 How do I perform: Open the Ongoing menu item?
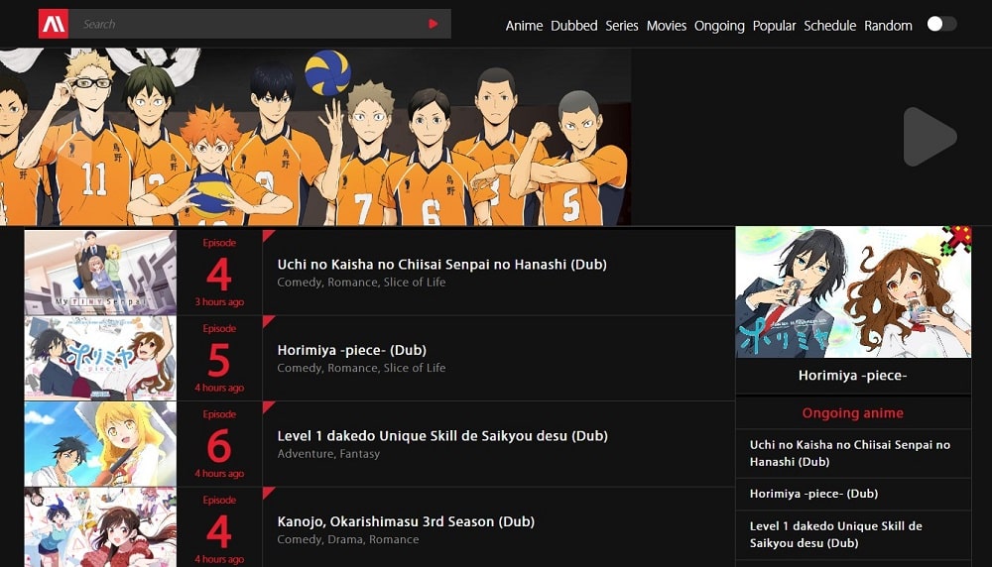(x=719, y=26)
